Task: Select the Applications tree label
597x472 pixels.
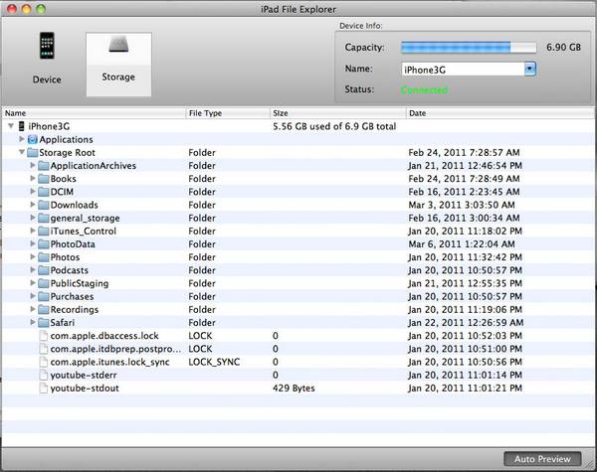Action: [67, 139]
